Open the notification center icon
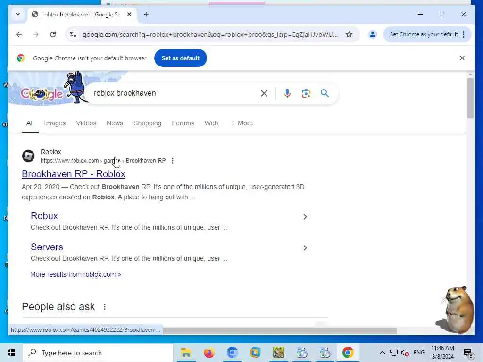483x362 pixels. (x=467, y=353)
